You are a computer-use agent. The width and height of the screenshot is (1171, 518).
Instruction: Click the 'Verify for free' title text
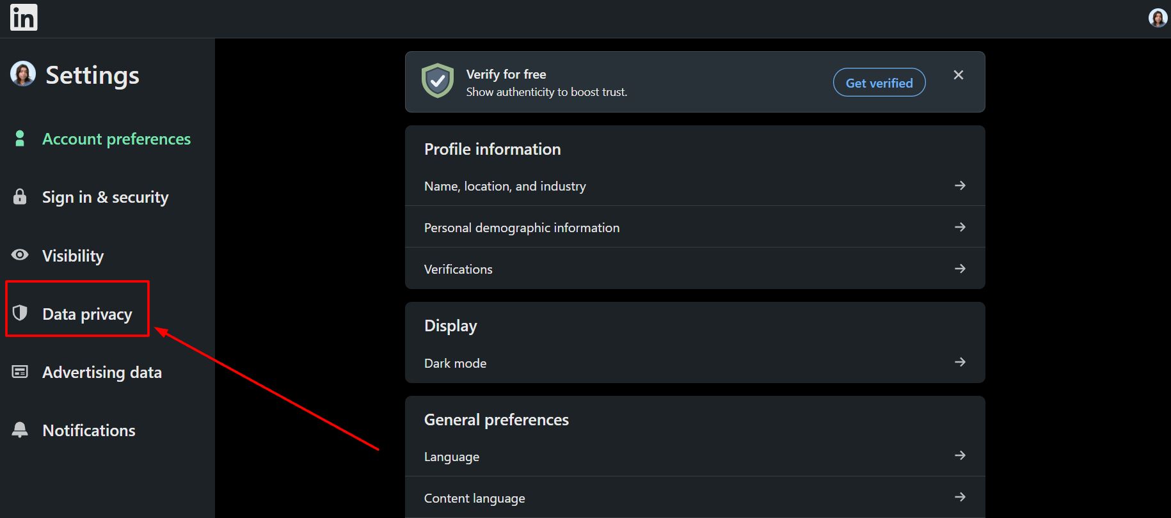click(x=506, y=74)
